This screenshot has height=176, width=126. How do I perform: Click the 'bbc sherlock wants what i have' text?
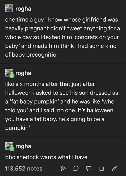(x=46, y=157)
